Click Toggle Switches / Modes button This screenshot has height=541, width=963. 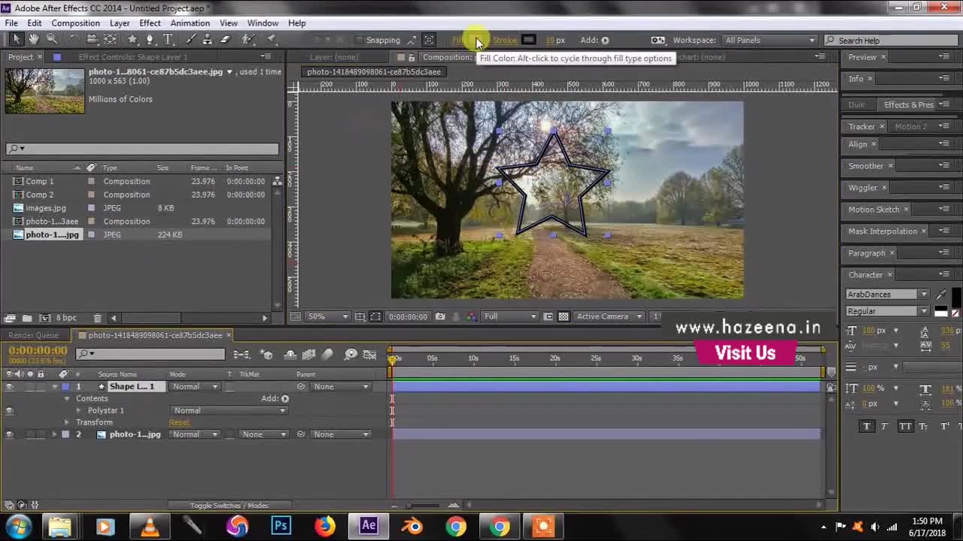pyautogui.click(x=229, y=506)
